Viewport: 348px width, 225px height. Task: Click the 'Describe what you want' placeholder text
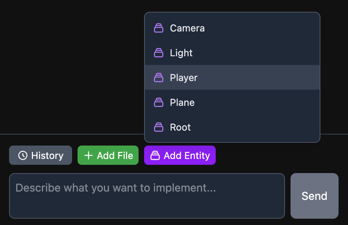[116, 188]
